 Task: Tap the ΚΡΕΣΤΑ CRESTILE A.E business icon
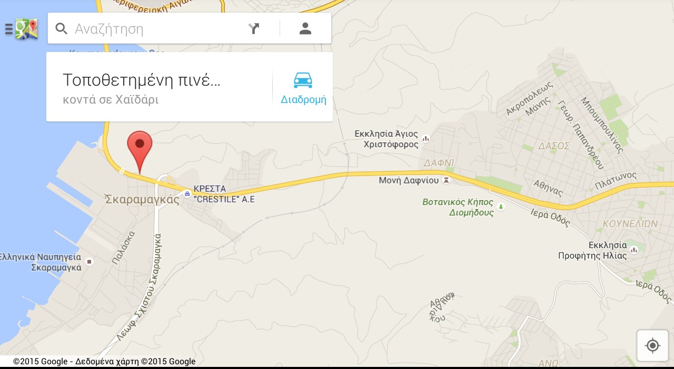[x=187, y=194]
